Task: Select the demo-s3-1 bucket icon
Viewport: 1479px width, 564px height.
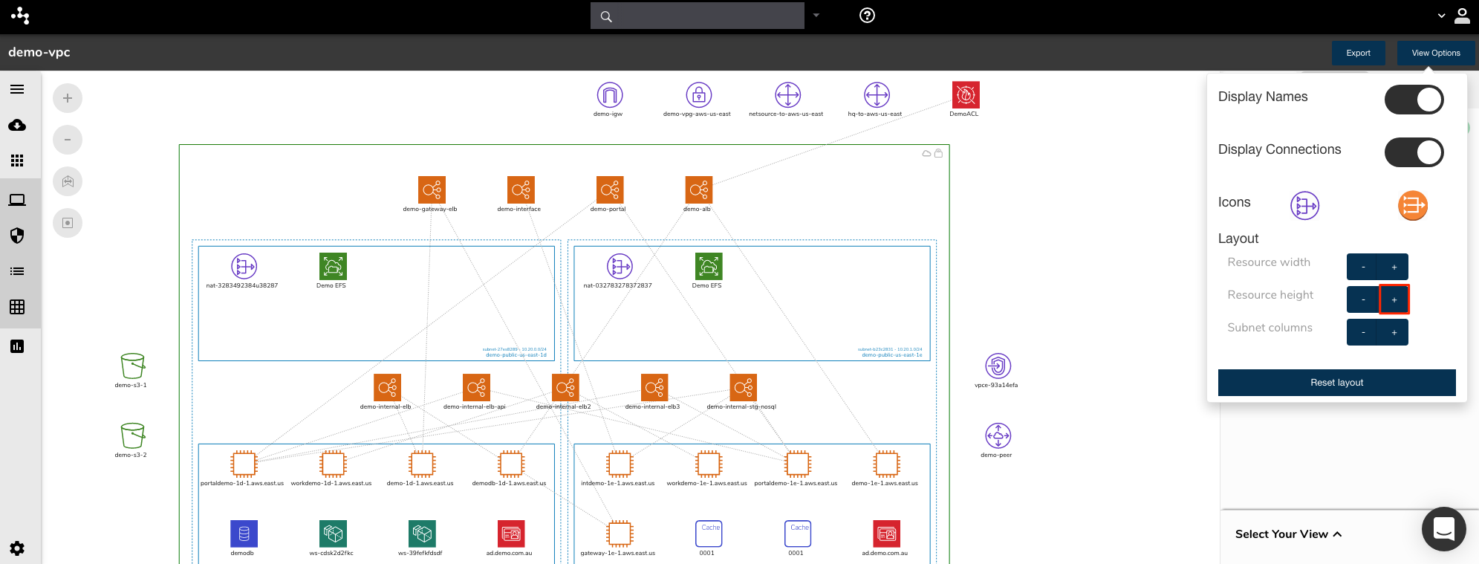Action: tap(132, 366)
